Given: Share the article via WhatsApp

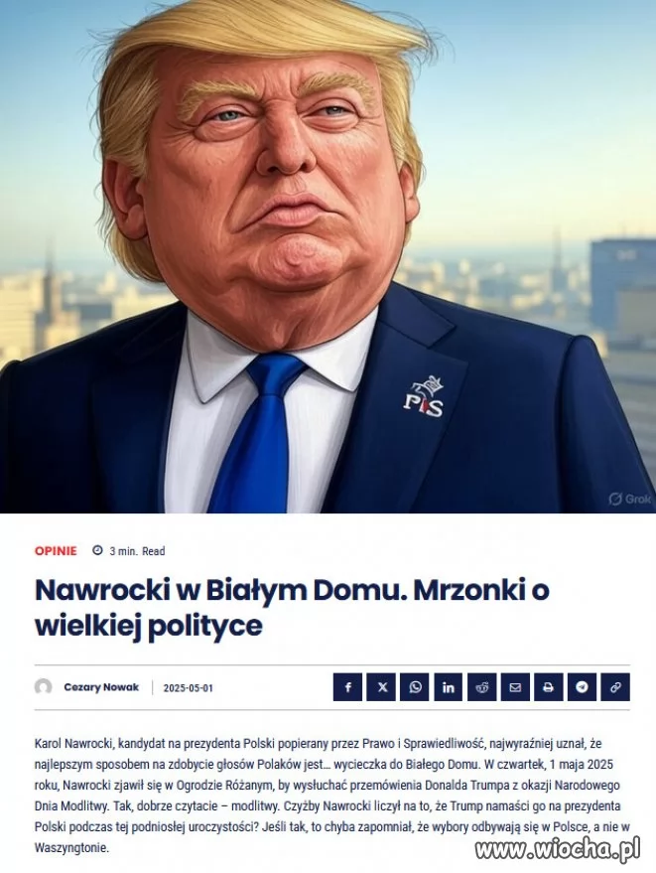Looking at the screenshot, I should [415, 687].
